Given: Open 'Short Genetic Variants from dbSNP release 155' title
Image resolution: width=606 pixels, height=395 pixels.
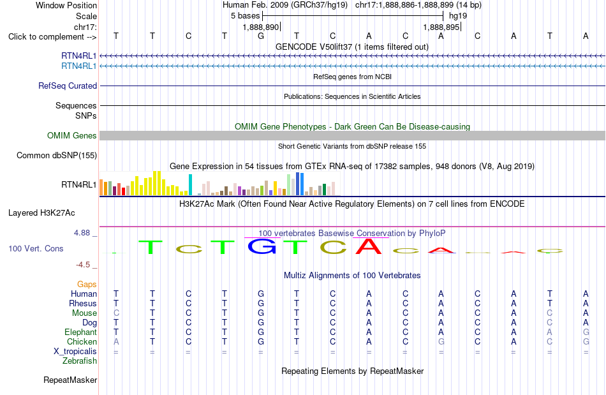Looking at the screenshot, I should [352, 146].
